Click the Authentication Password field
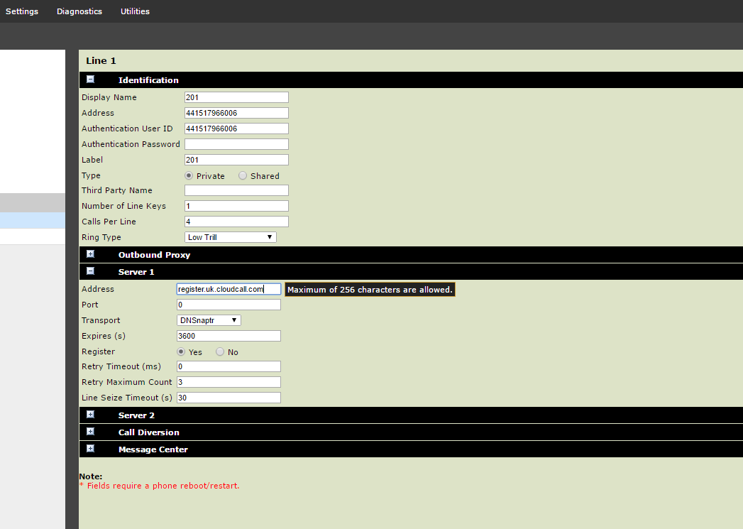Image resolution: width=743 pixels, height=529 pixels. [x=236, y=144]
